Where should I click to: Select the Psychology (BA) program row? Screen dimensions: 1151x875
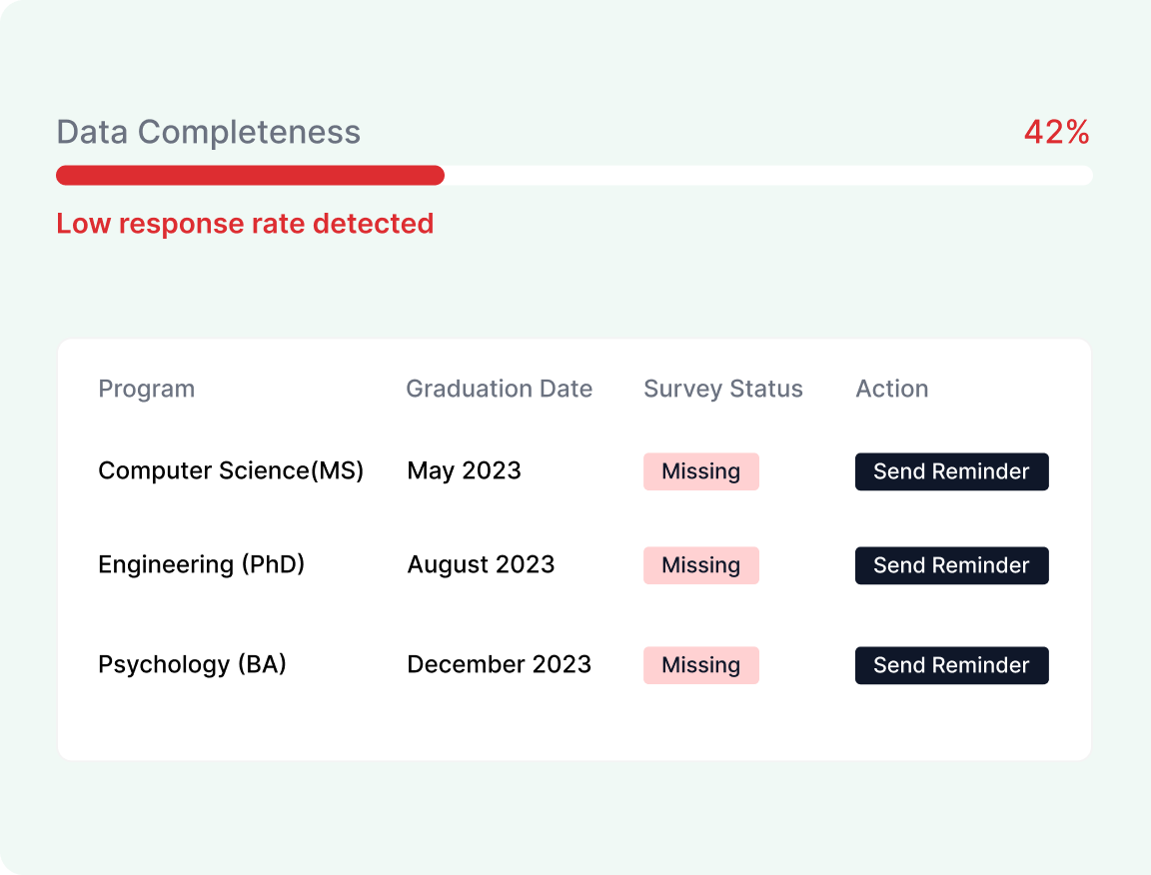pyautogui.click(x=575, y=665)
